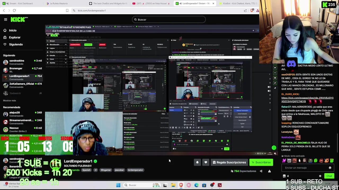Image resolution: width=339 pixels, height=190 pixels.
Task: Switch to best ChatBot and Widgets tab
Action: click(x=108, y=3)
